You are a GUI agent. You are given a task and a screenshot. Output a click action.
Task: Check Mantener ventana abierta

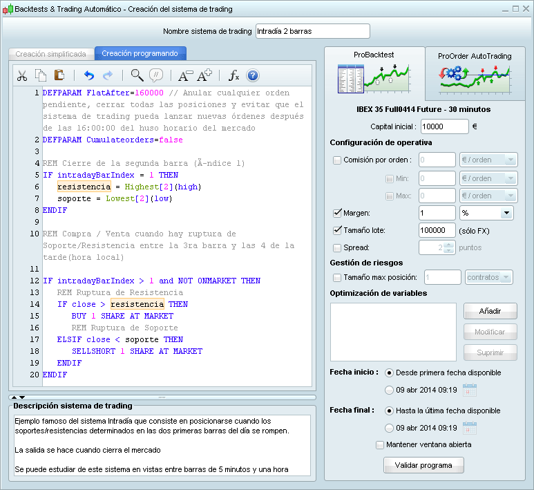point(380,444)
